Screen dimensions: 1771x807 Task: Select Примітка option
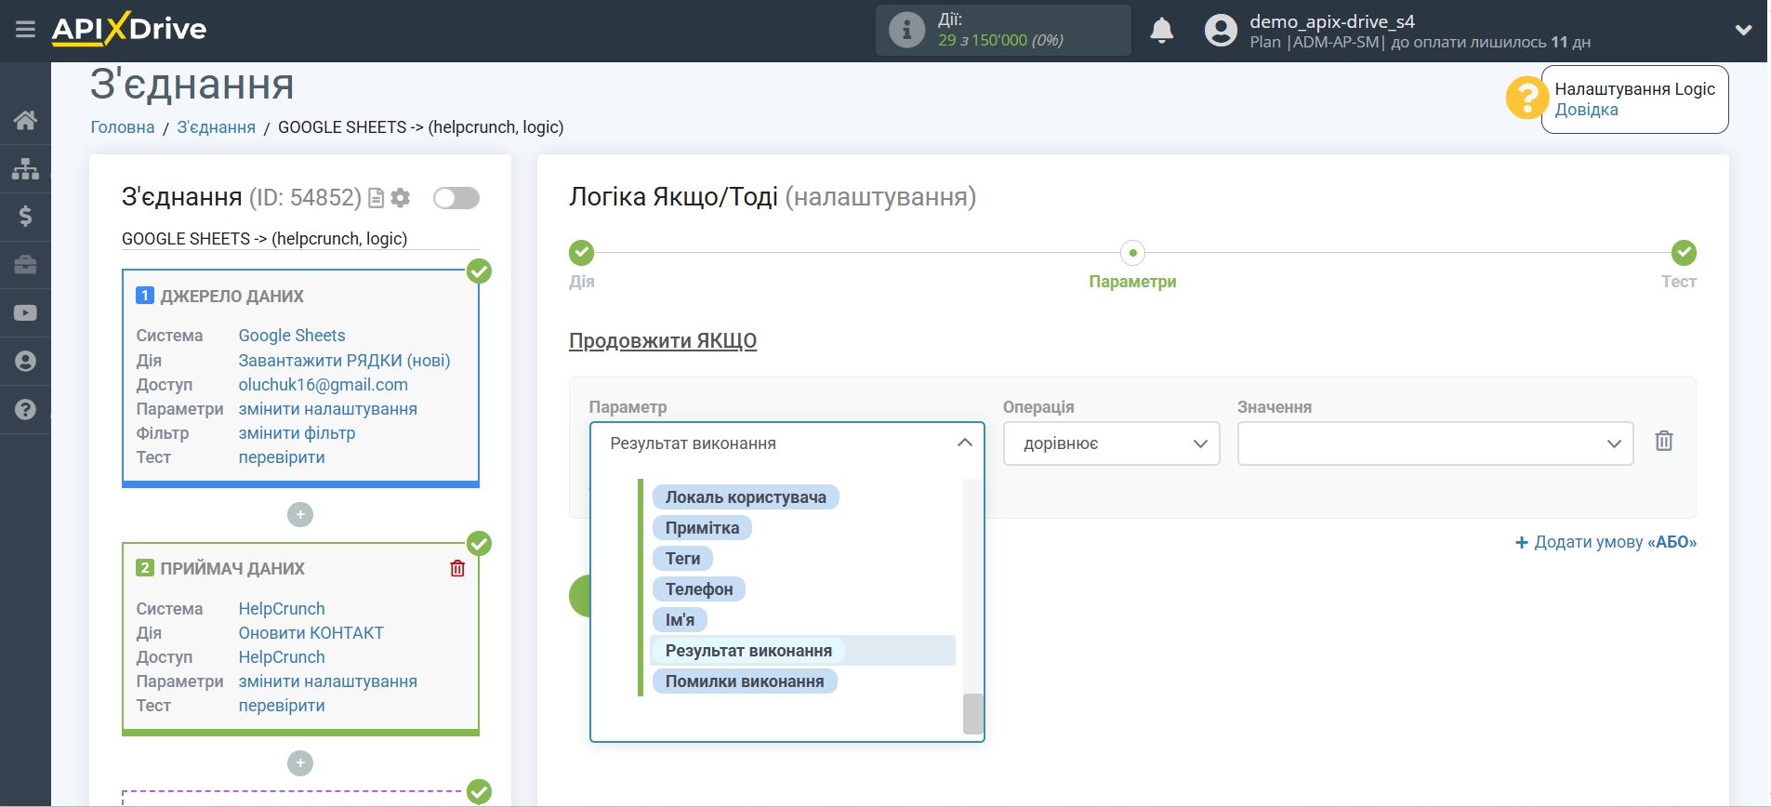702,528
